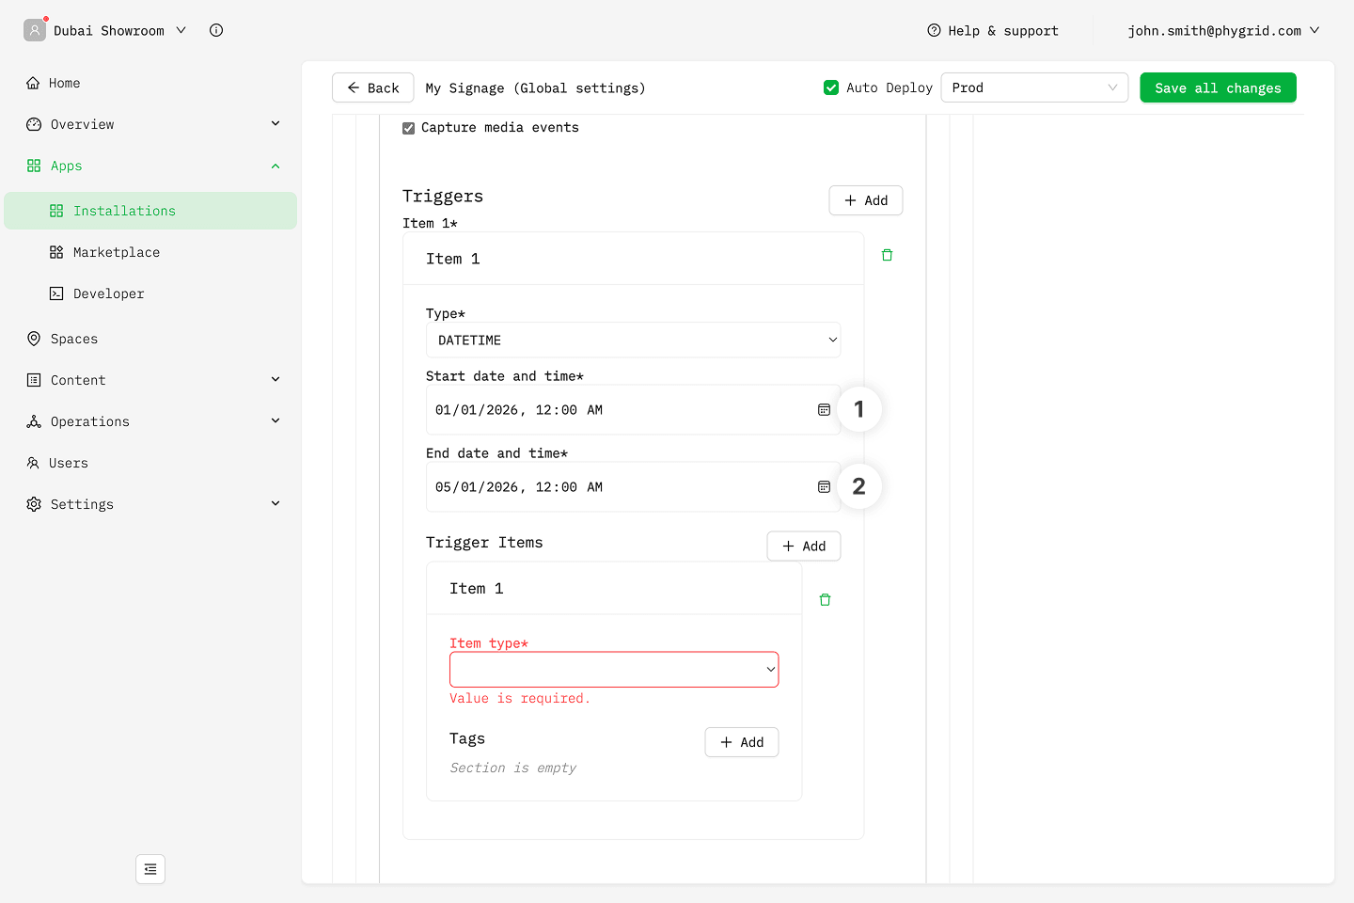Click Save all changes
The width and height of the screenshot is (1354, 903).
tap(1218, 87)
